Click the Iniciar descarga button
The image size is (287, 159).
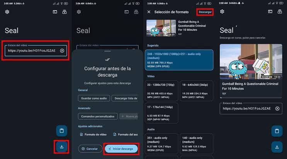tap(121, 149)
